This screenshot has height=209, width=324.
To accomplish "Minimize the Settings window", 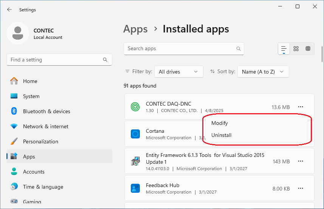I will click(x=280, y=6).
